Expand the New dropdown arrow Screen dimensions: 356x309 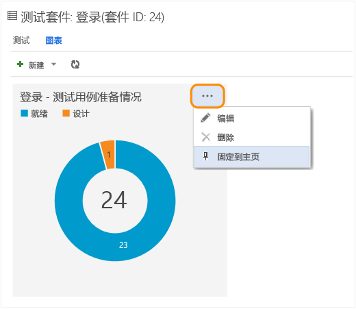pyautogui.click(x=53, y=64)
